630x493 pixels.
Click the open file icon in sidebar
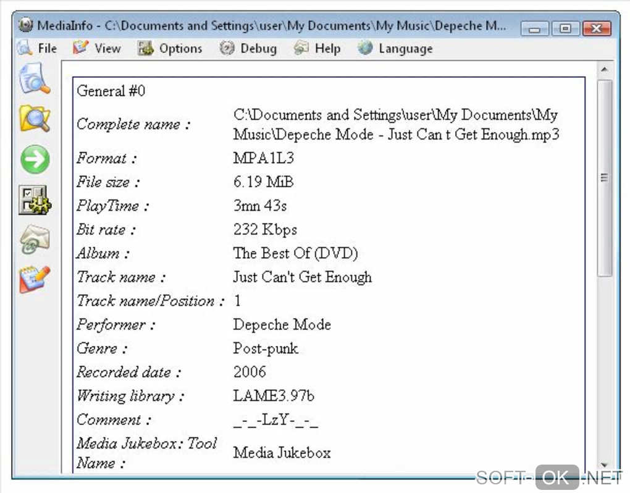(x=35, y=78)
